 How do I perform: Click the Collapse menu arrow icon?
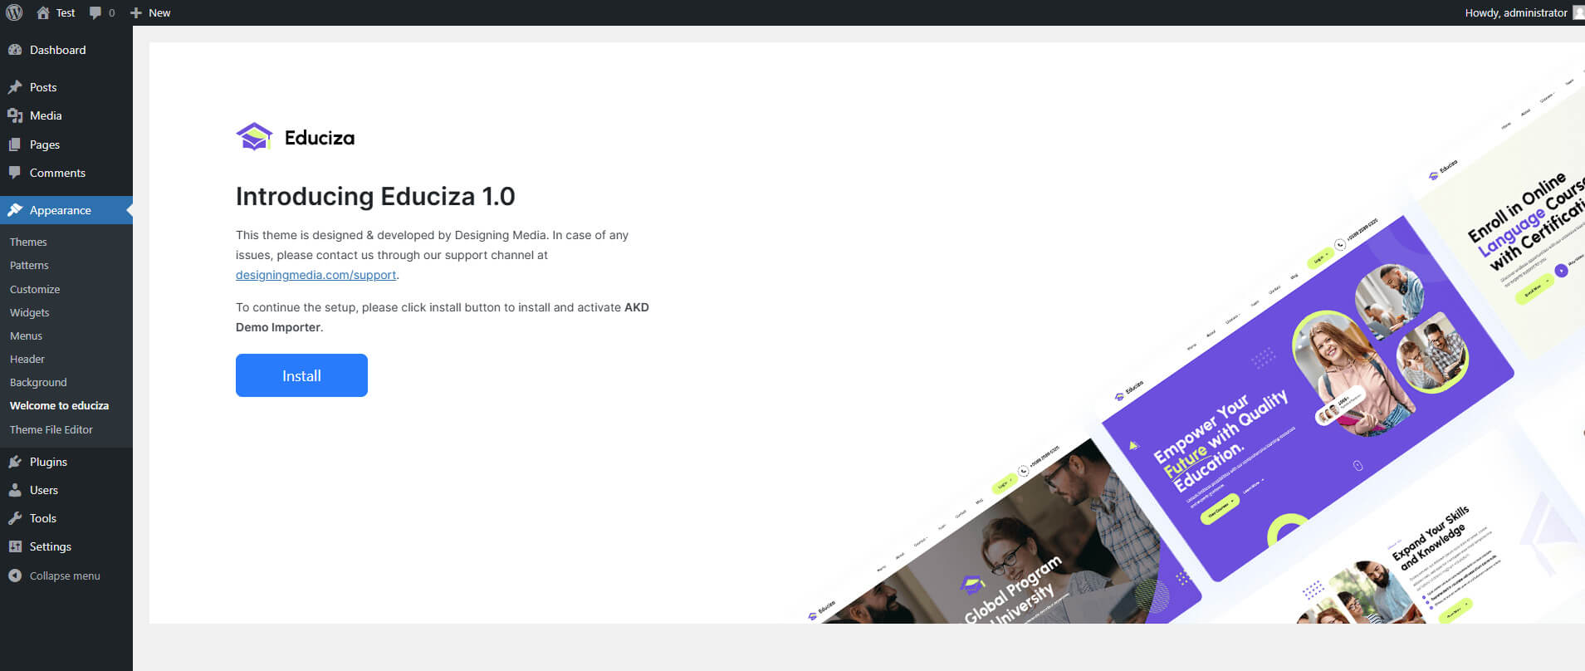[15, 575]
